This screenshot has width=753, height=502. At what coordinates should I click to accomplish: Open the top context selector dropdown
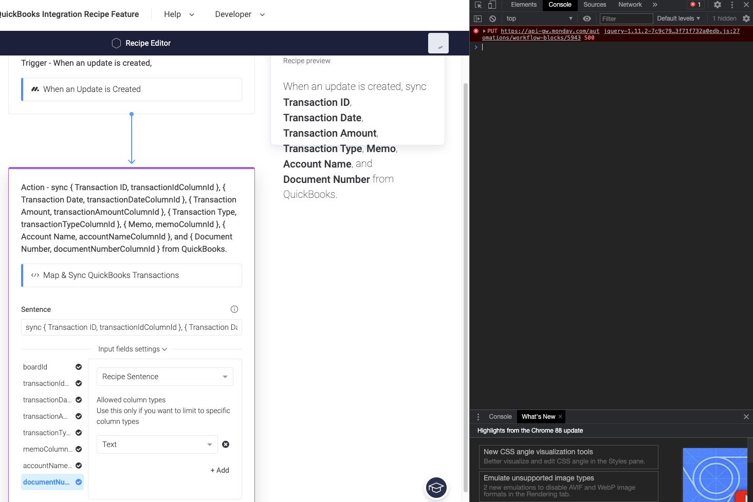pos(539,18)
